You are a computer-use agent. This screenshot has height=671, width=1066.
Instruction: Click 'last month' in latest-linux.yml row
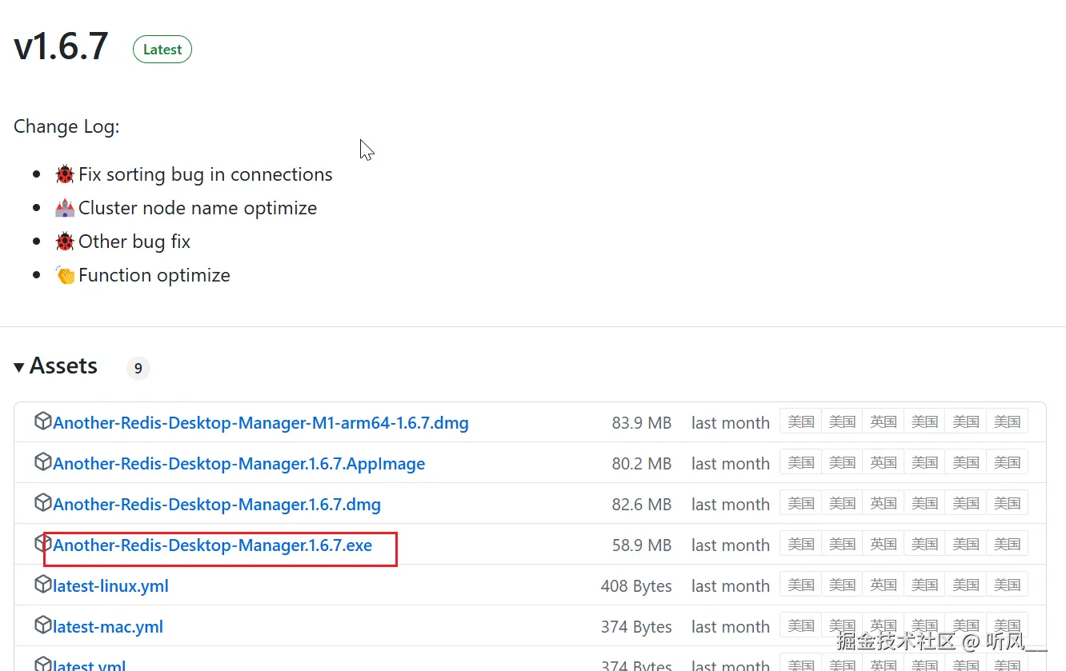pyautogui.click(x=731, y=586)
